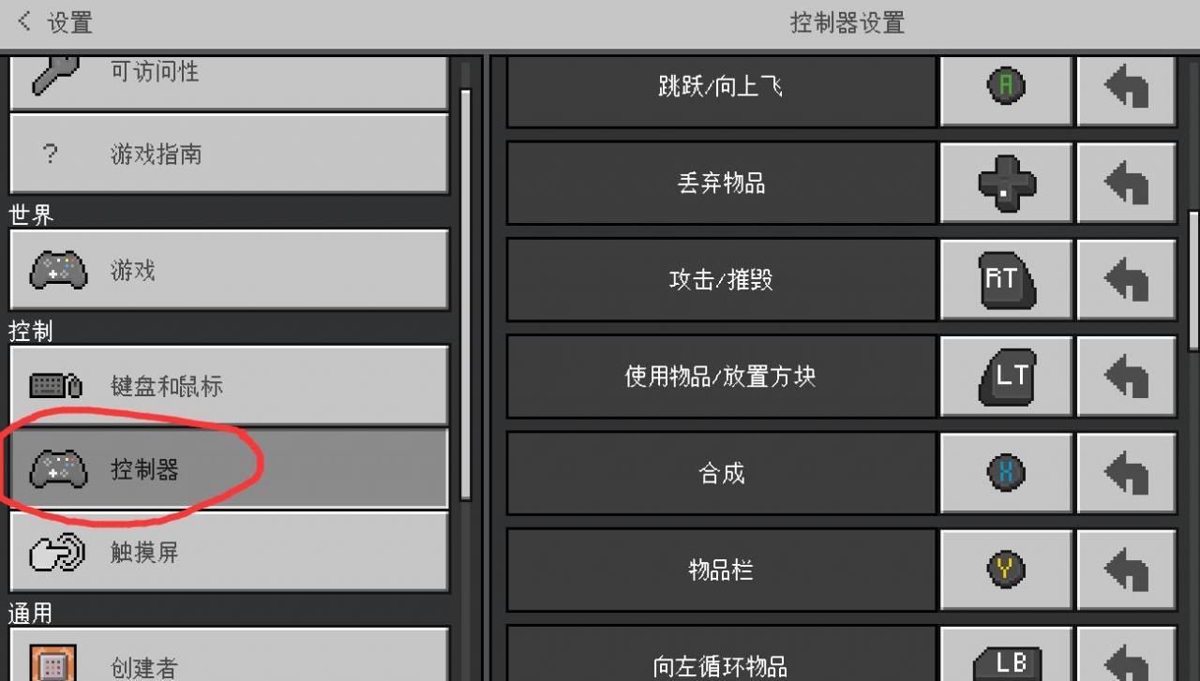Reset the 攻击/摧毁 binding to default
The height and width of the screenshot is (681, 1200).
coord(1126,279)
